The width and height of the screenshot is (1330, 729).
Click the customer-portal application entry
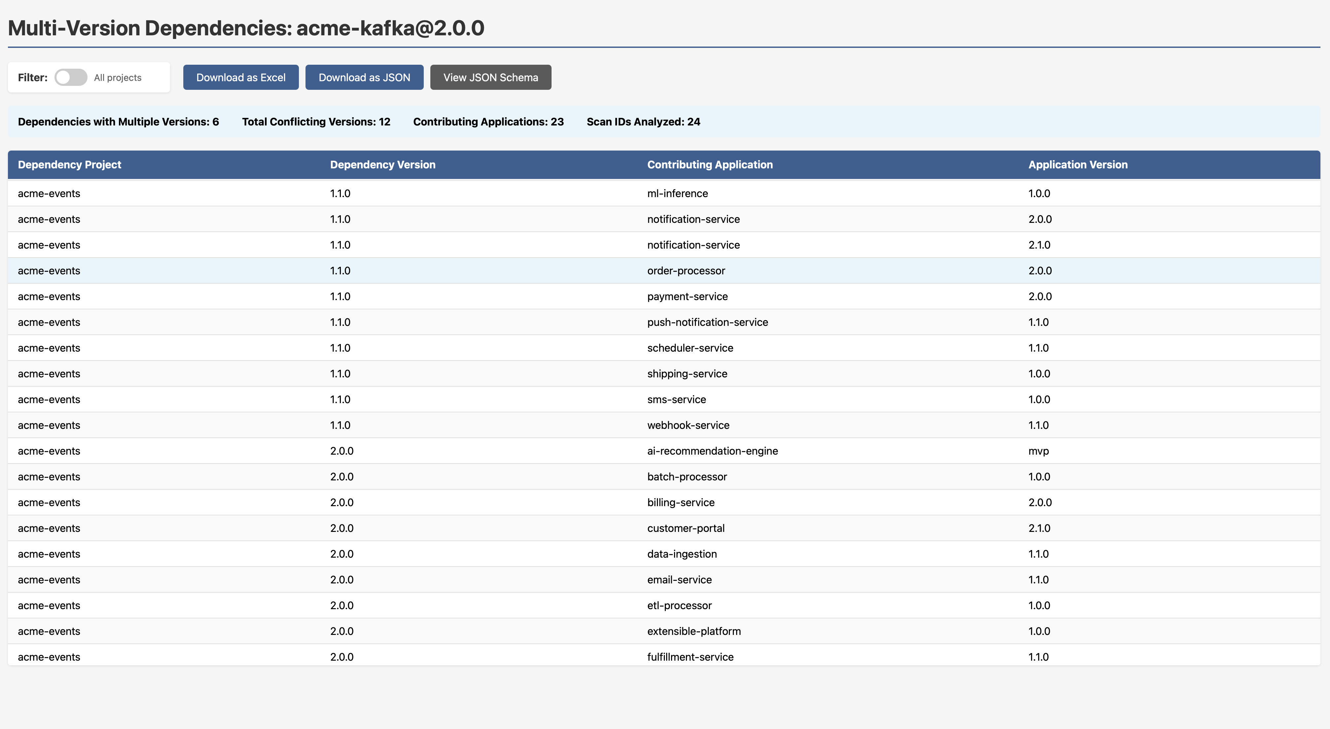tap(686, 528)
